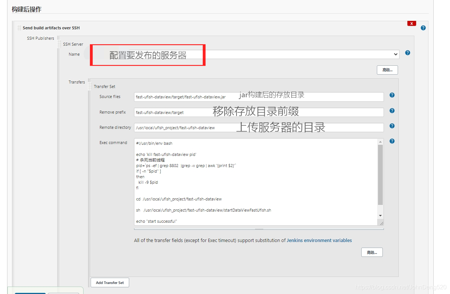
Task: Open help for Source files field
Action: point(392,95)
